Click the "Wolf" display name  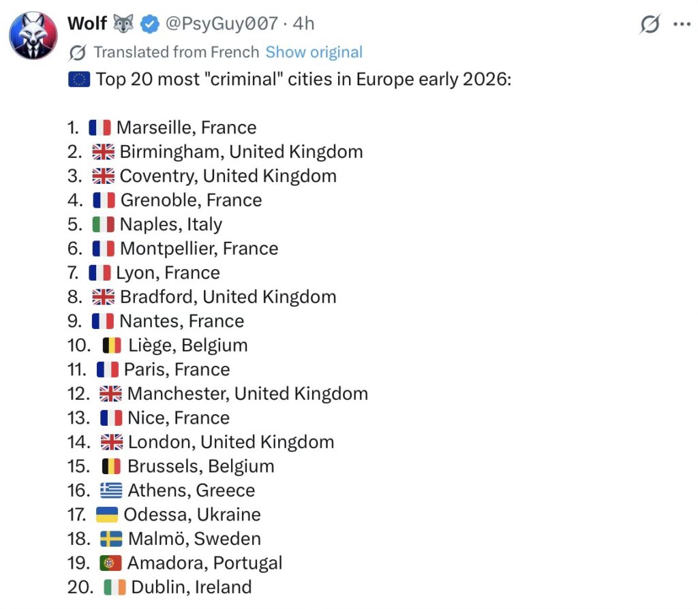click(x=87, y=24)
